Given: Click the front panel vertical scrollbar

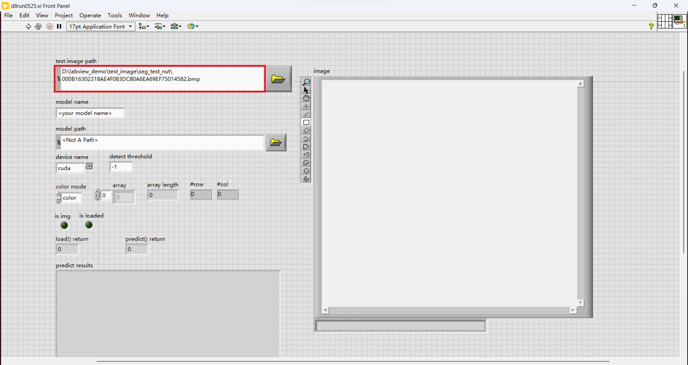Looking at the screenshot, I should [x=684, y=162].
